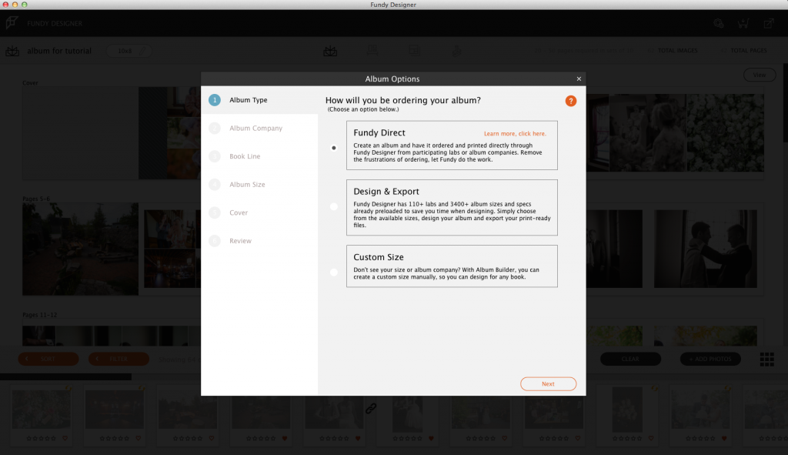Viewport: 788px width, 455px height.
Task: Click the Fundy Designer logo icon
Action: point(12,22)
